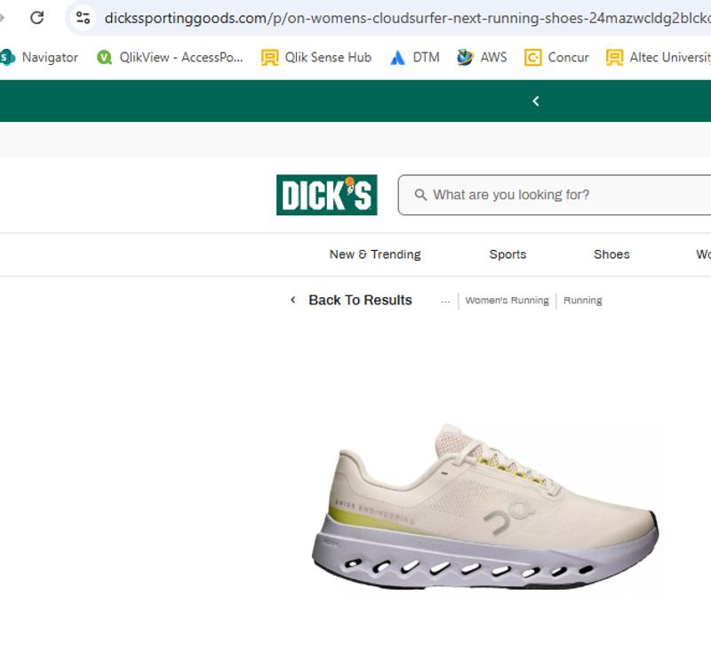Click the AWS bookmark icon
The height and width of the screenshot is (645, 711).
point(462,57)
